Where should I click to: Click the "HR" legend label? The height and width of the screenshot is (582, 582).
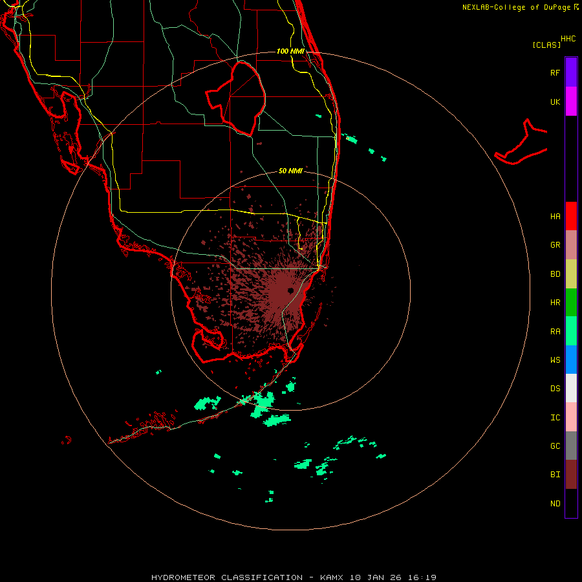(x=555, y=303)
